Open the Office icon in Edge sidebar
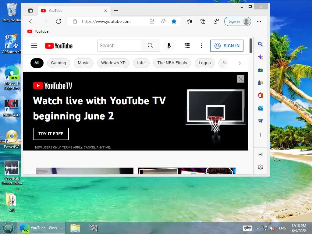 pos(260,95)
